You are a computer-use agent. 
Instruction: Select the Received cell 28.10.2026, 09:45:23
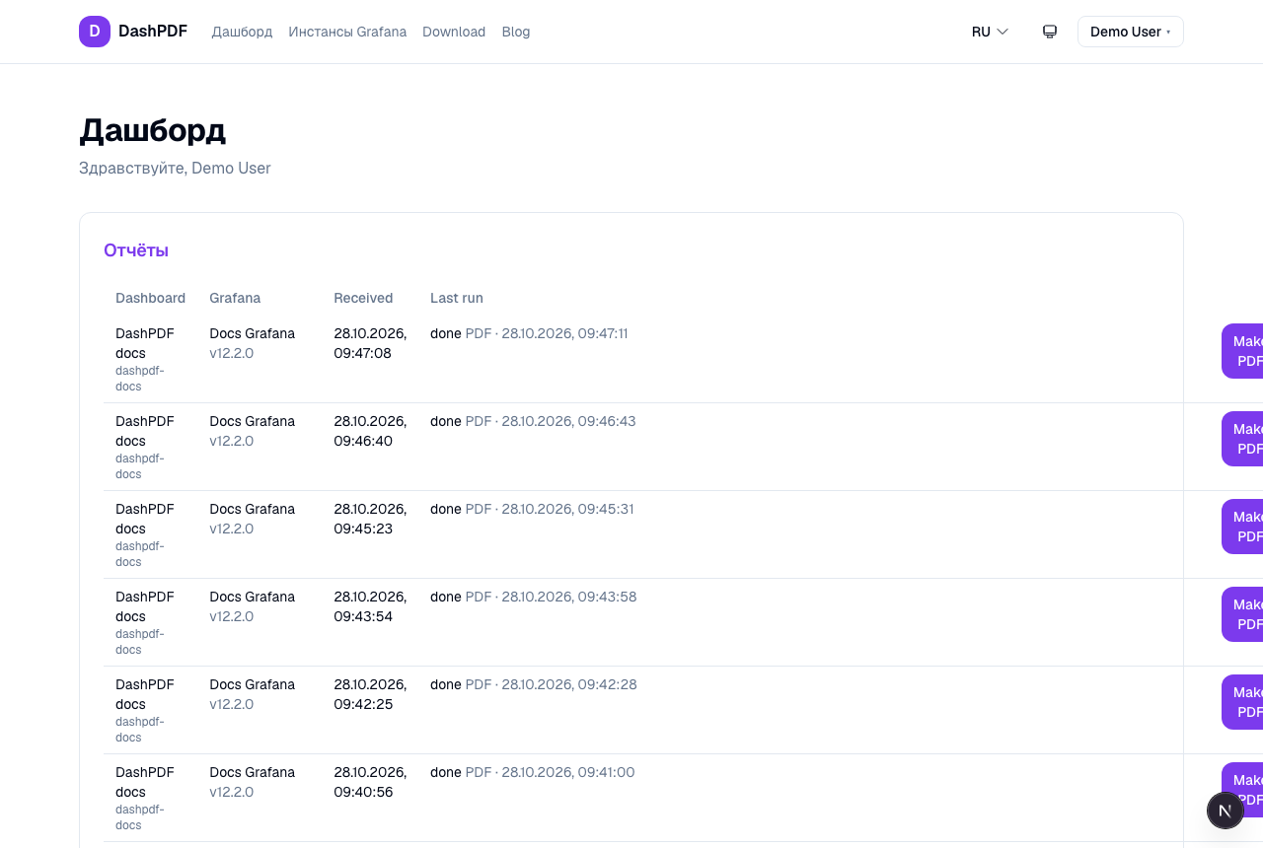click(x=370, y=519)
